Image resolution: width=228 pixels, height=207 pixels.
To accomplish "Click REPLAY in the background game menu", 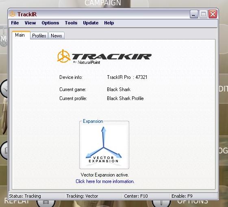I will click(17, 202).
